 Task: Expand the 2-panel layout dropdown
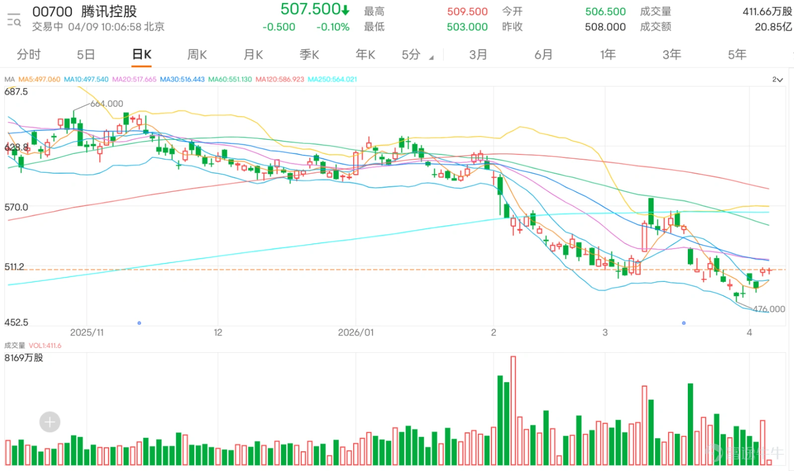click(777, 79)
